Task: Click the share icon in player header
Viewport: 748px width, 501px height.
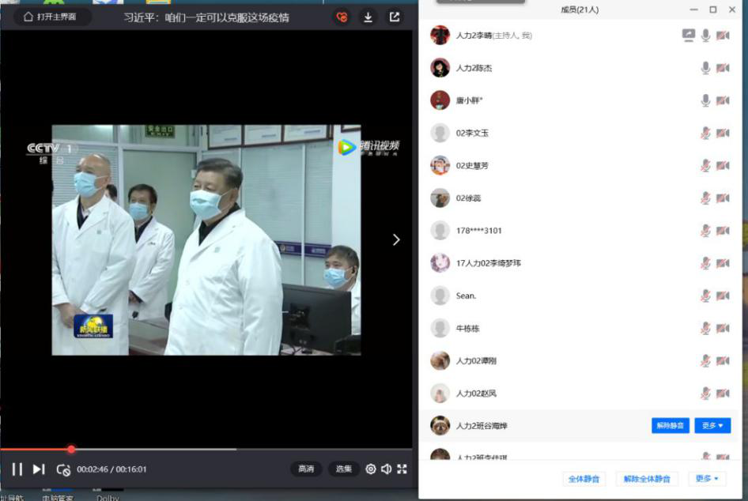Action: [x=395, y=17]
